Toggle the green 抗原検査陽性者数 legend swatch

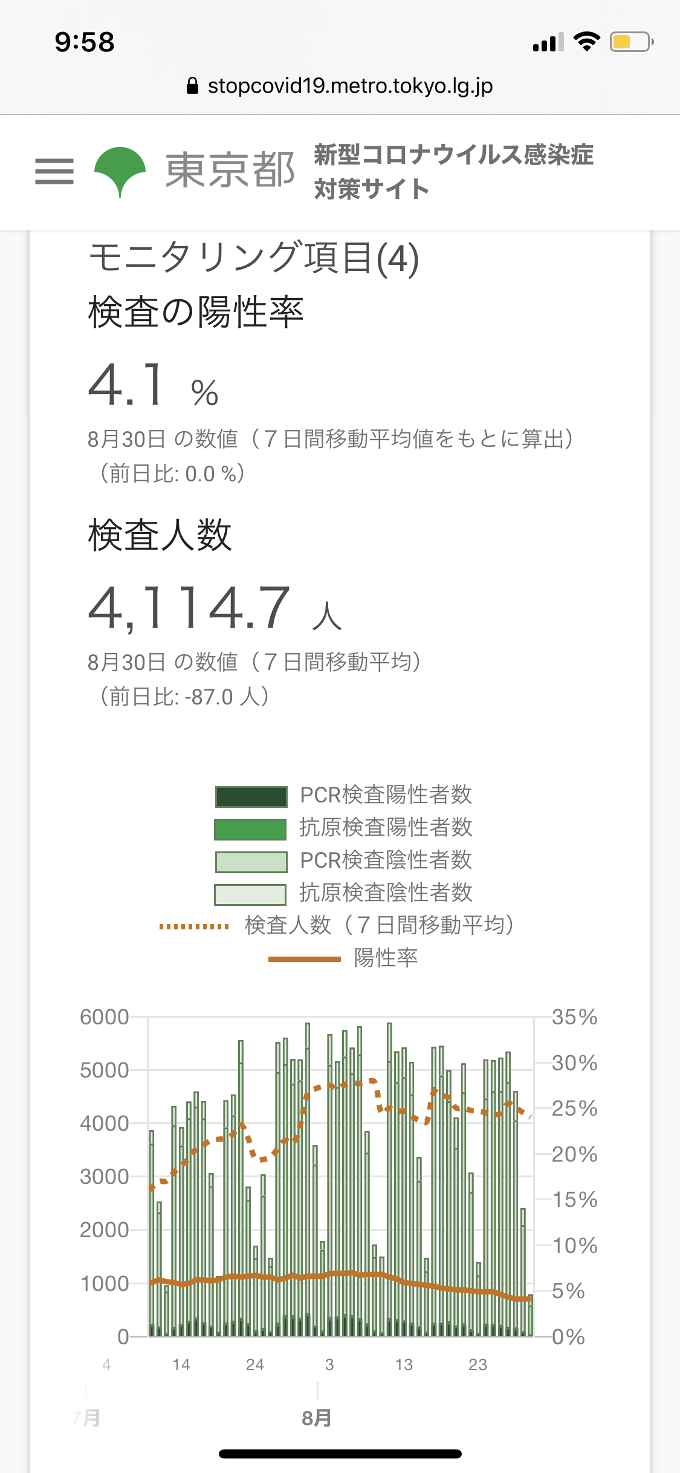coord(251,829)
